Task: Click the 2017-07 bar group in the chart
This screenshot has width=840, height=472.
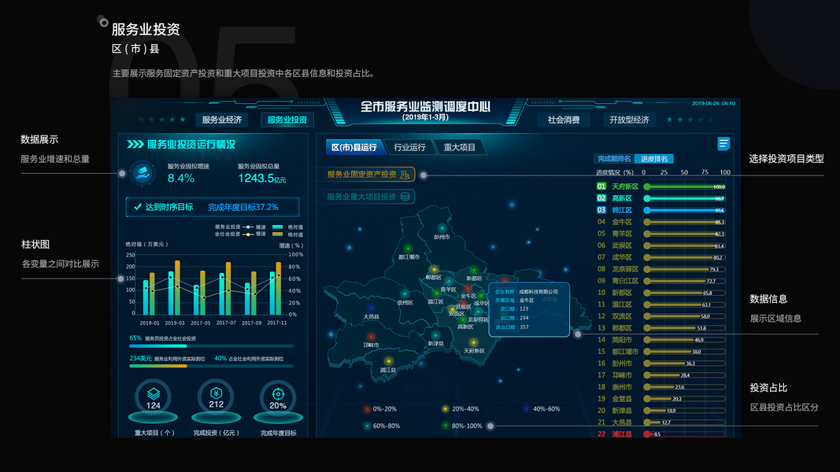Action: click(x=225, y=289)
